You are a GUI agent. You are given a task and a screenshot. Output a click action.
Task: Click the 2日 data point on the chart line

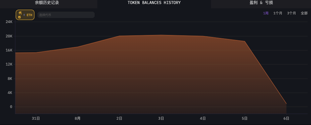119,36
